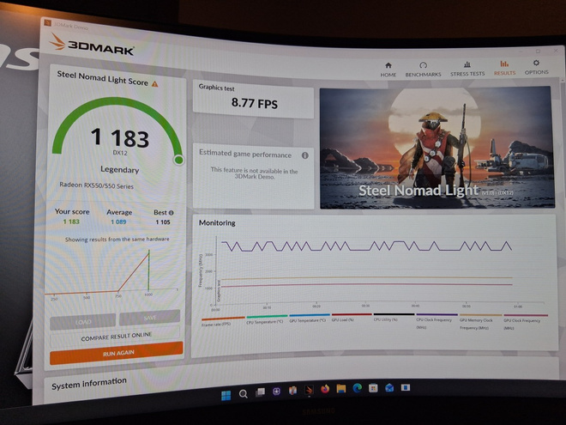Open Windows taskbar search

(x=244, y=394)
